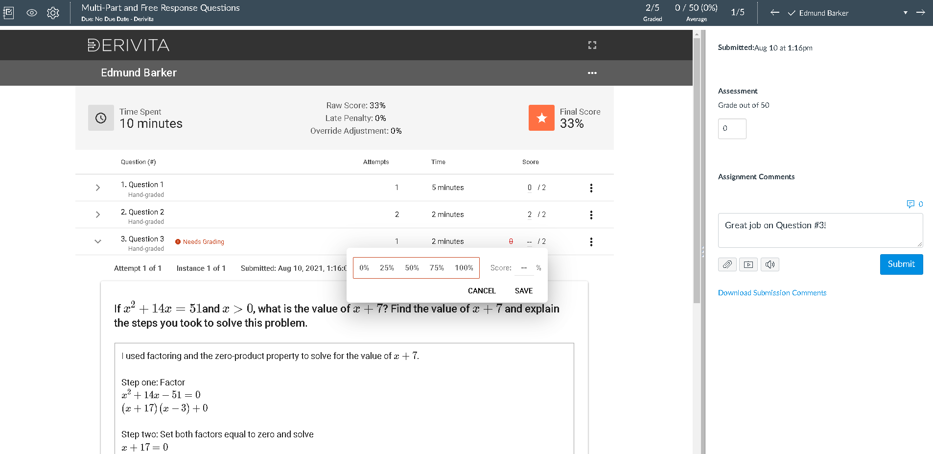Attach a file to the comment
Viewport: 933px width, 454px height.
pyautogui.click(x=727, y=264)
